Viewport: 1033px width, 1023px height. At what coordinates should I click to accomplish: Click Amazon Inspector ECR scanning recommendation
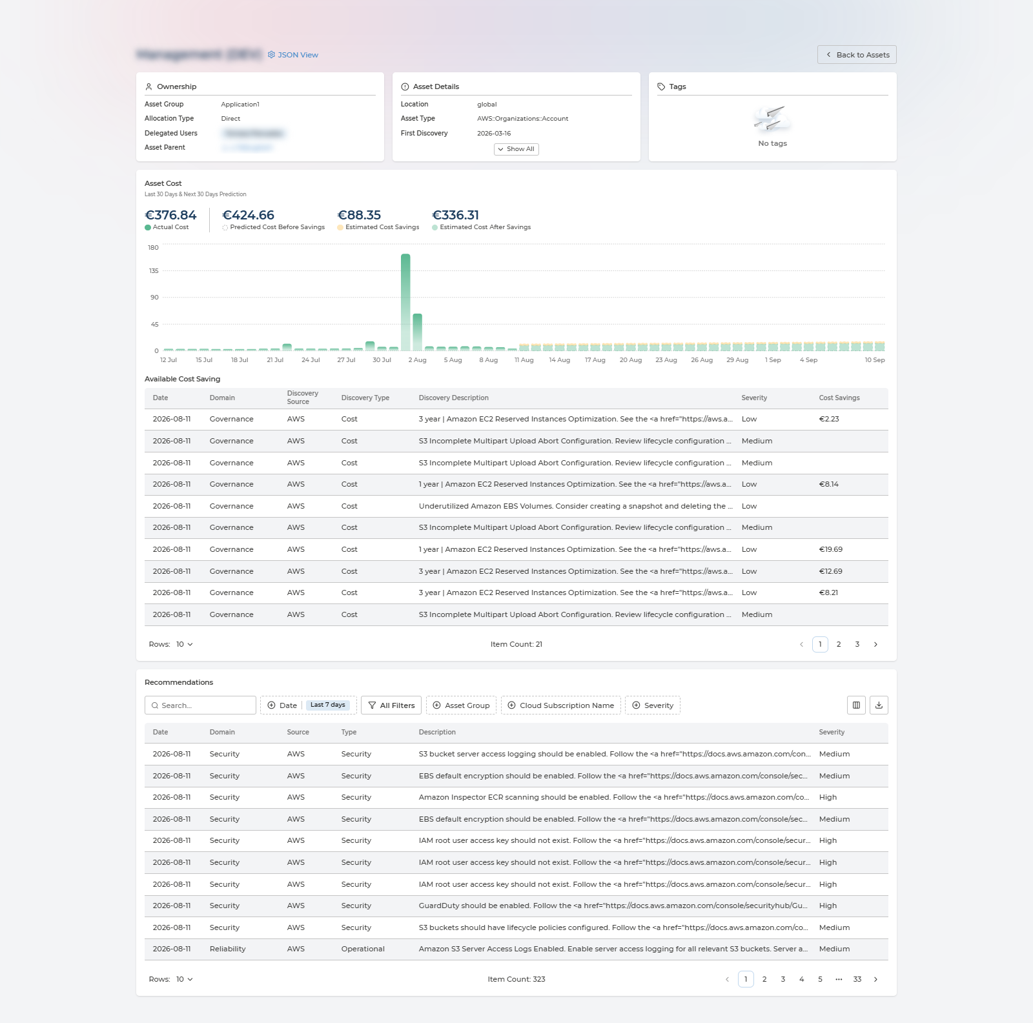(x=614, y=798)
